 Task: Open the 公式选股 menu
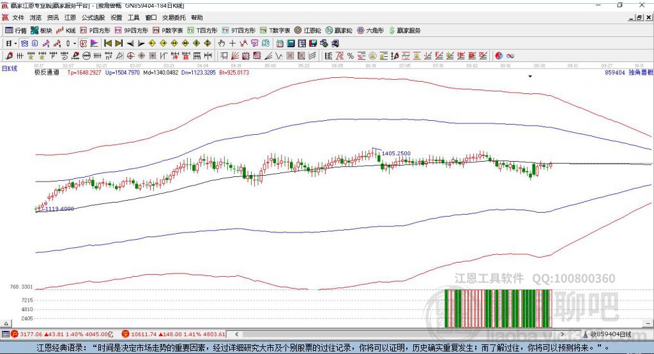(x=93, y=17)
